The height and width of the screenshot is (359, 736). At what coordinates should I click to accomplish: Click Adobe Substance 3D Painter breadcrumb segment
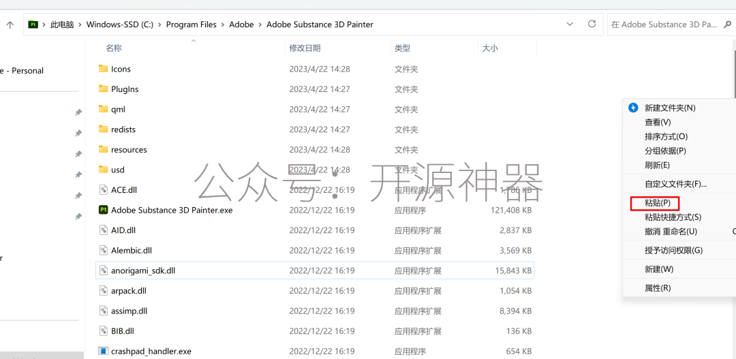320,25
